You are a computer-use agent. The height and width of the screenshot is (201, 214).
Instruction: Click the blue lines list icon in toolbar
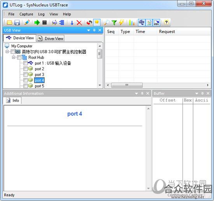[x=62, y=23]
